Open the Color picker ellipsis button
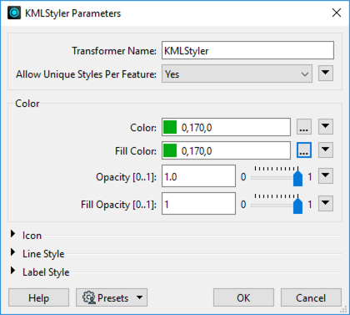 [x=304, y=127]
